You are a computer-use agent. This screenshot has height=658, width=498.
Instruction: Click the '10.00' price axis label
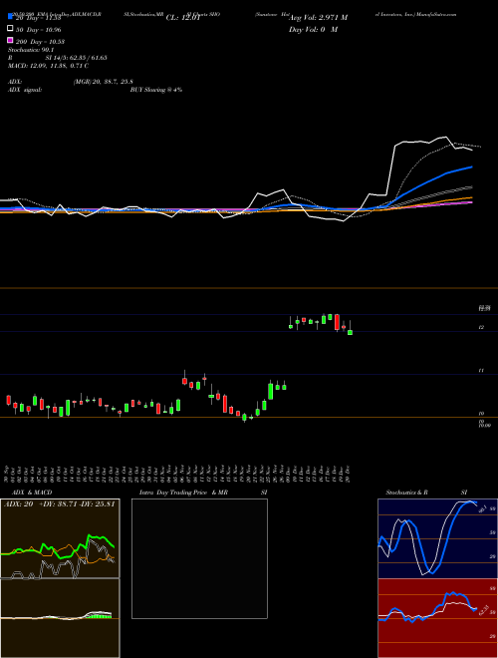coord(484,426)
